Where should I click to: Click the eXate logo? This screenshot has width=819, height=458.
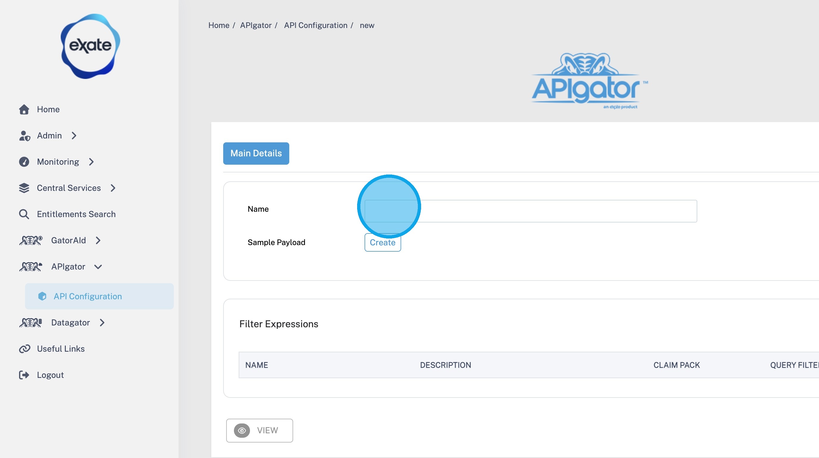90,46
